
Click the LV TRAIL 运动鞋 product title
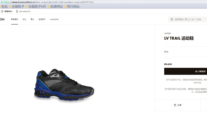(179, 38)
